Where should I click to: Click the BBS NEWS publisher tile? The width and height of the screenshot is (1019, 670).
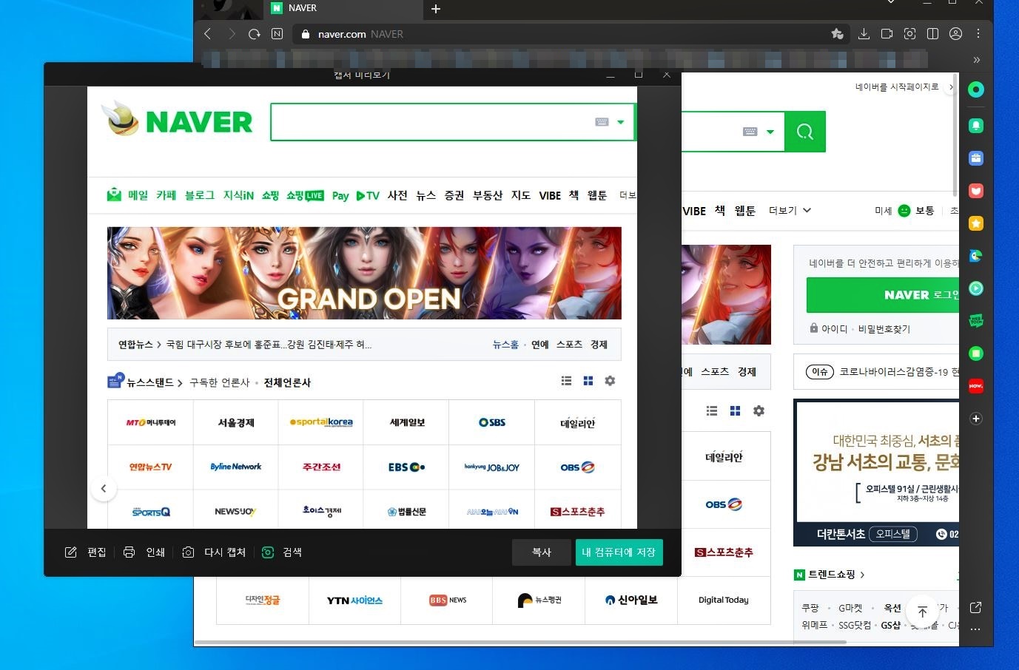[447, 600]
